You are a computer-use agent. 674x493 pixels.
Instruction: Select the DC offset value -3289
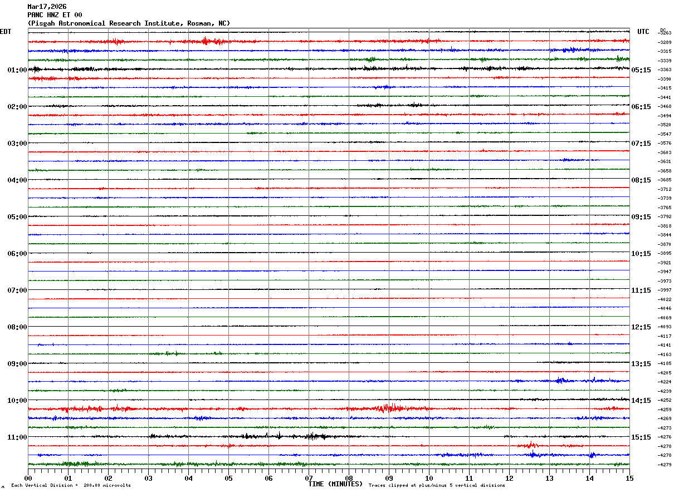(x=665, y=42)
